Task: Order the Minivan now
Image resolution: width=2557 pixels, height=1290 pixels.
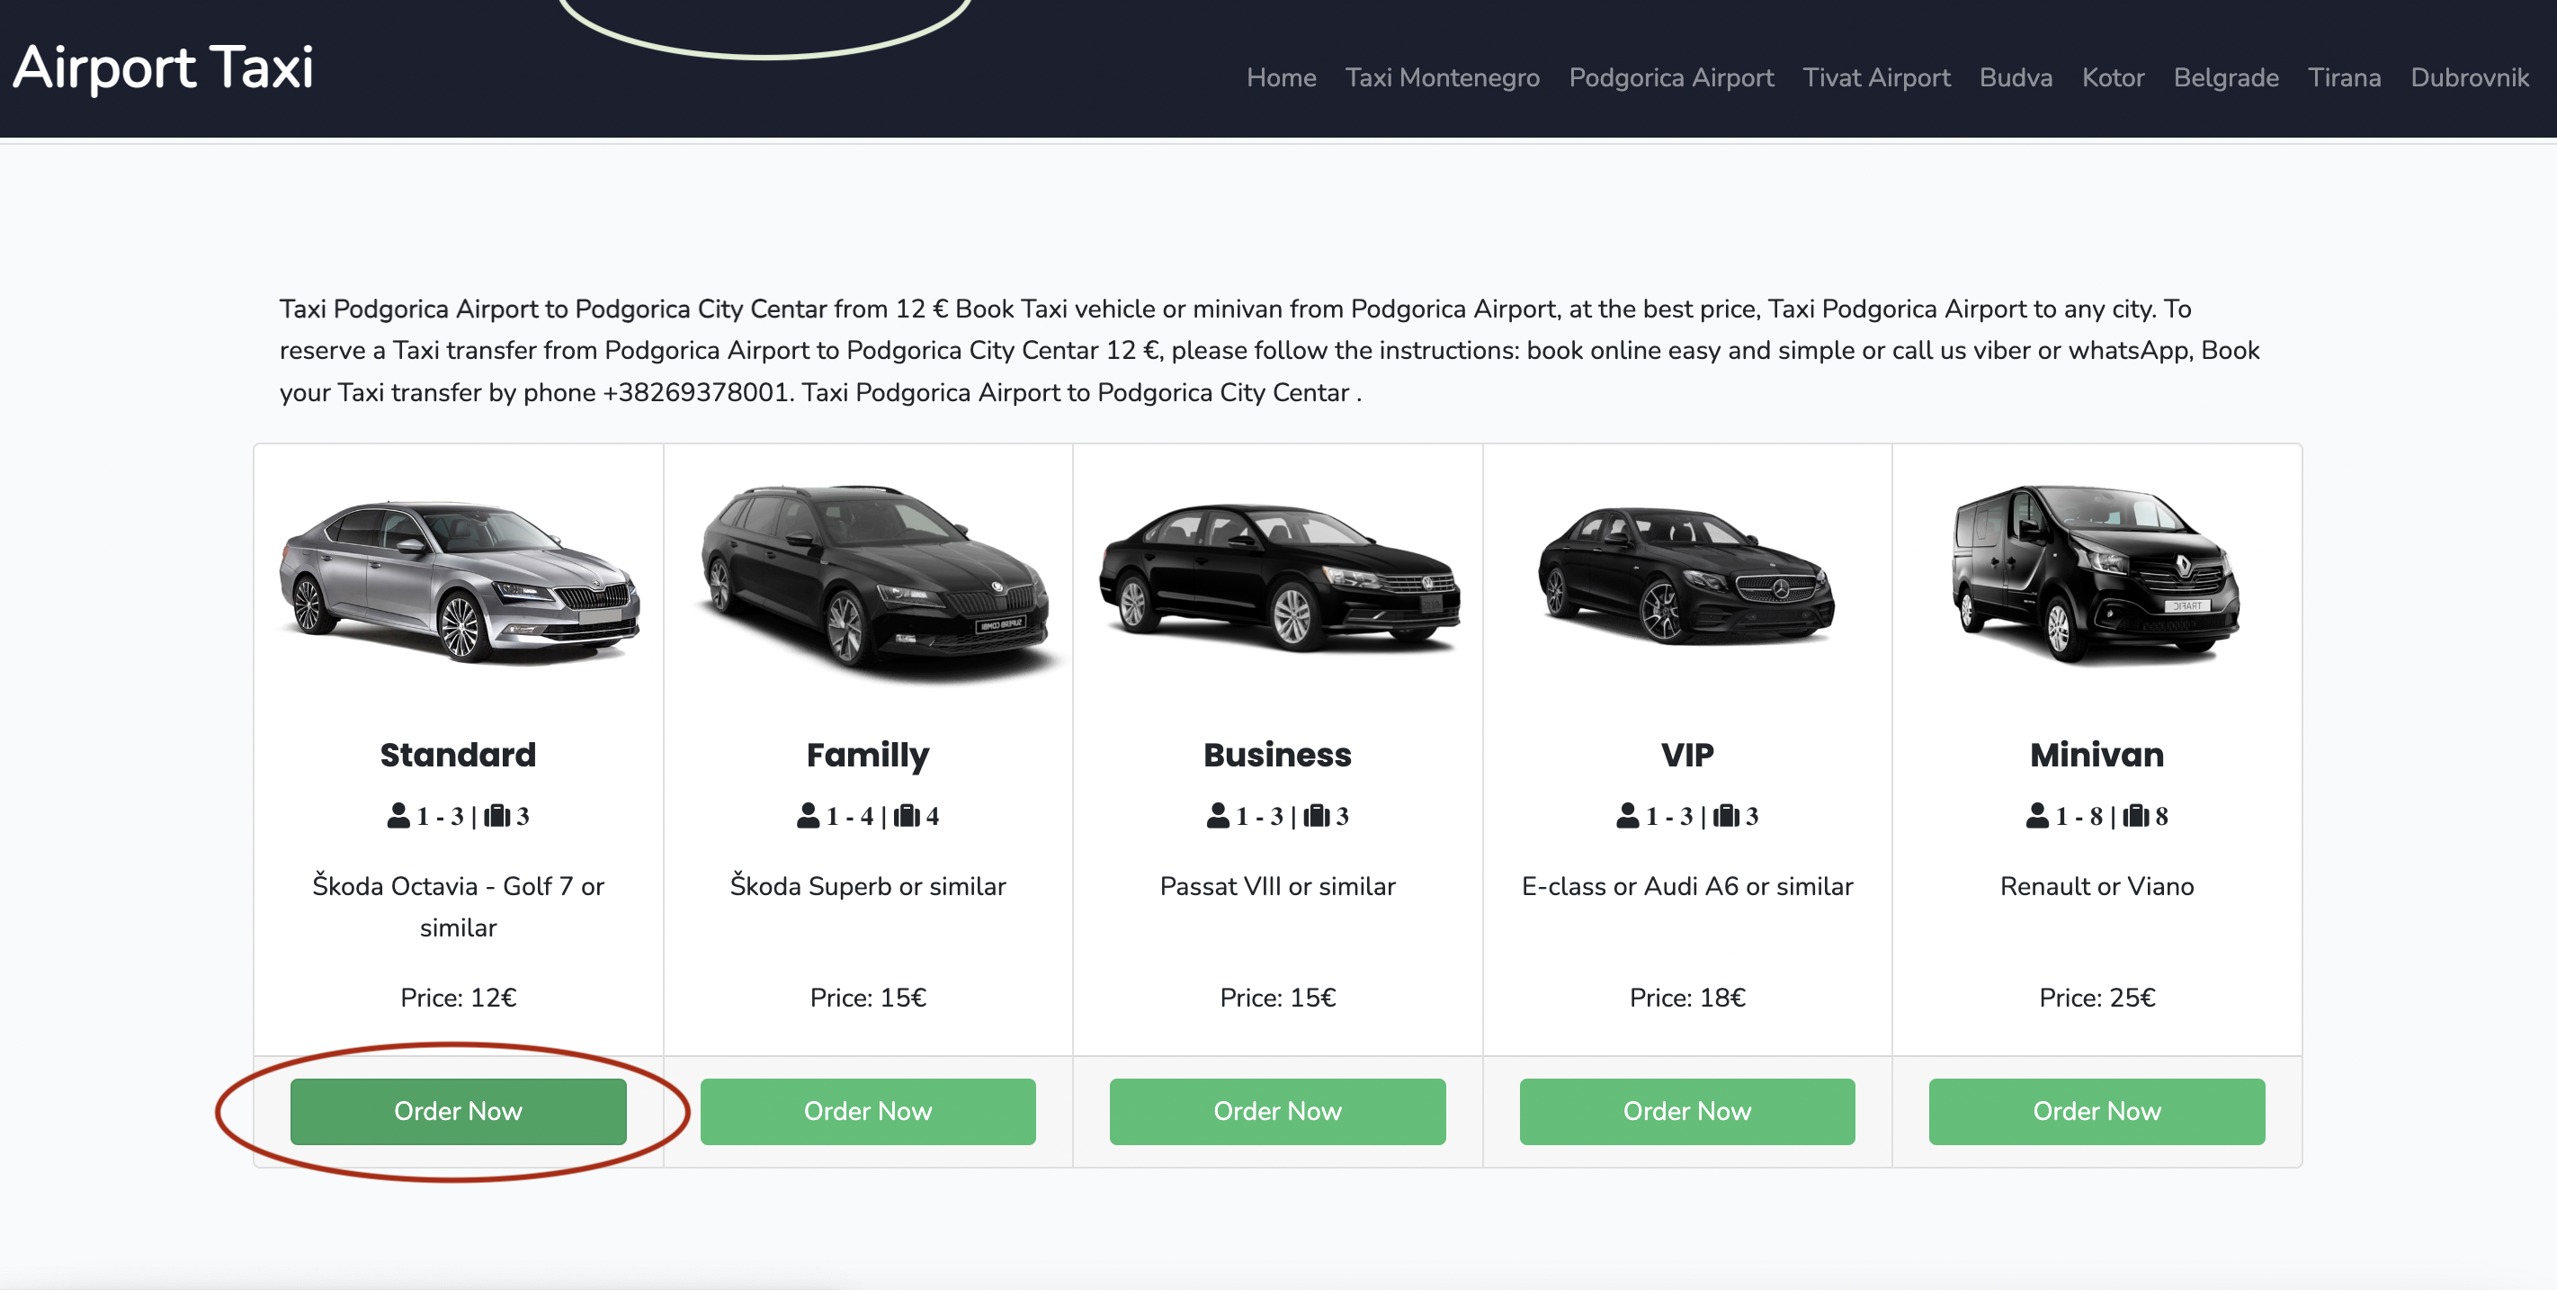Action: click(x=2097, y=1111)
